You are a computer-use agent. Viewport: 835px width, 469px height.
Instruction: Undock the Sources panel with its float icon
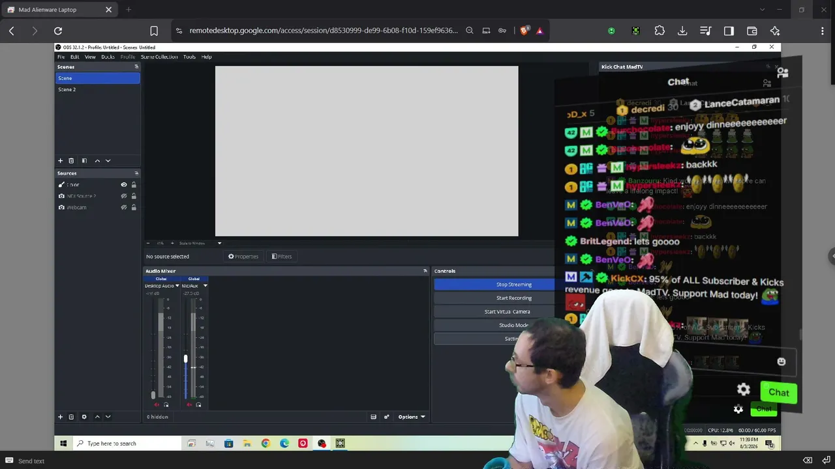[136, 173]
